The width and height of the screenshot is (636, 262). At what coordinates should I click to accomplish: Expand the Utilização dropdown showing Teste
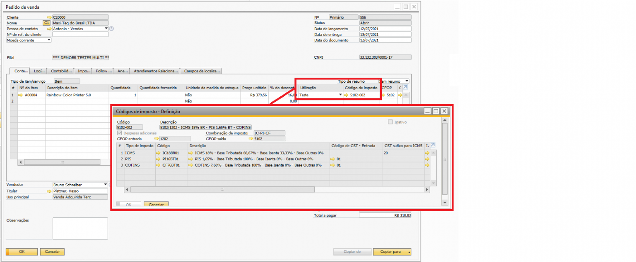click(x=340, y=95)
